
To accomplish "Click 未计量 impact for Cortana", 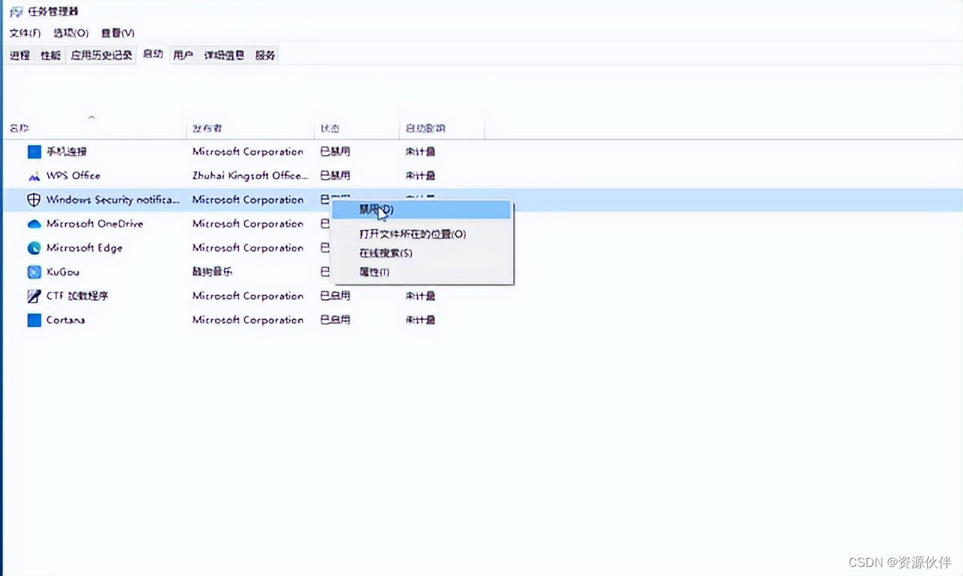I will (x=421, y=320).
